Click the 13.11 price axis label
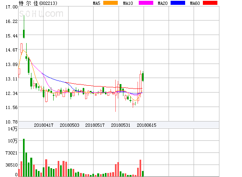 tap(12, 79)
